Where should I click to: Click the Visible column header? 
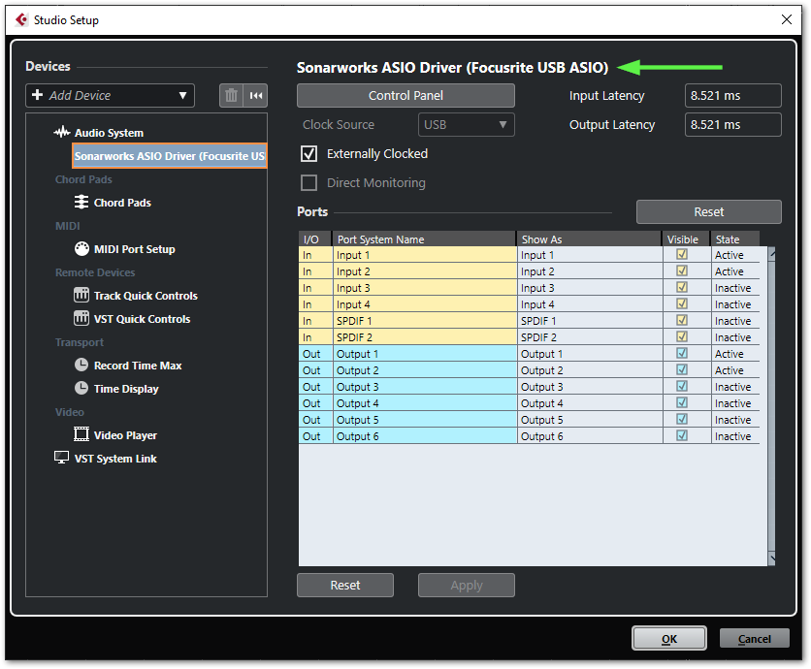click(687, 239)
